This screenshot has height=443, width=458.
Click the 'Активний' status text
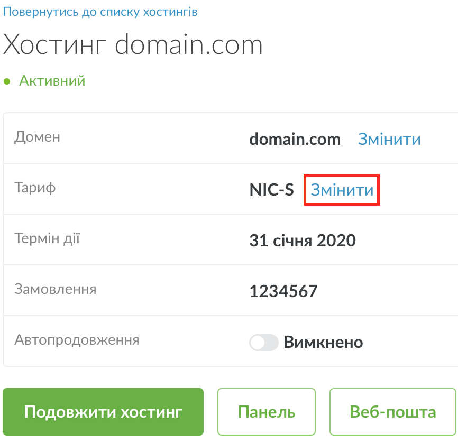click(x=52, y=81)
